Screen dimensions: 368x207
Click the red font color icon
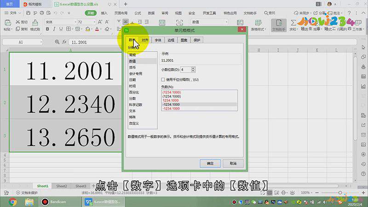[x=97, y=29]
